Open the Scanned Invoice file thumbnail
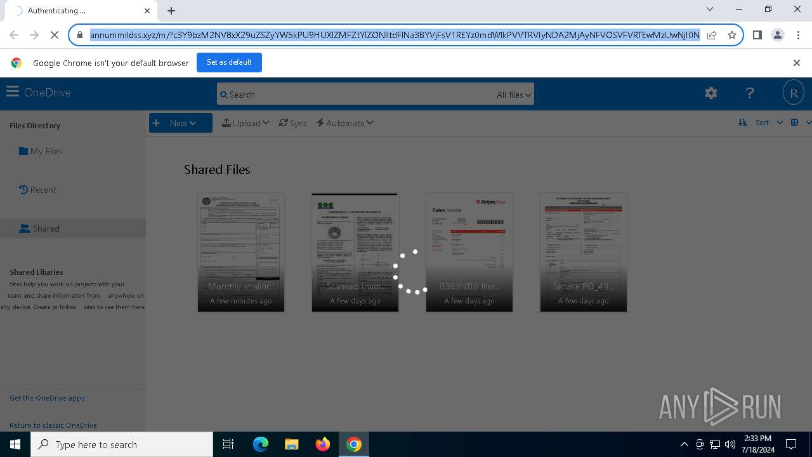812x457 pixels. (x=355, y=253)
